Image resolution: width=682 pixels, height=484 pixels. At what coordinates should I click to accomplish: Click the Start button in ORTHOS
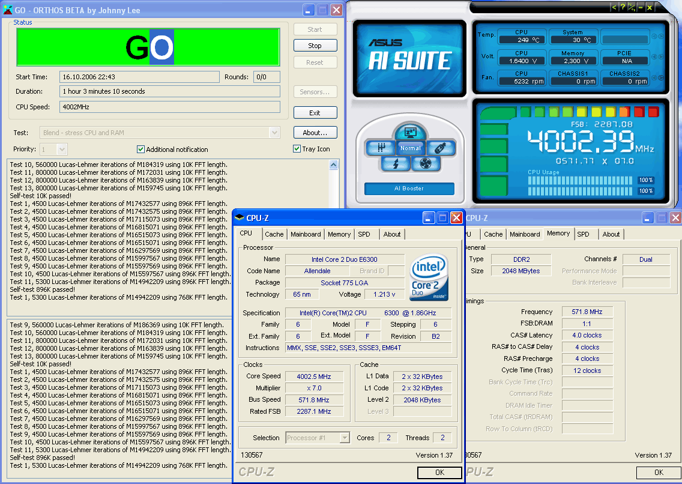coord(315,29)
